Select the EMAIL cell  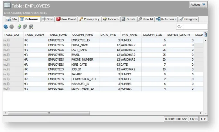pos(85,55)
